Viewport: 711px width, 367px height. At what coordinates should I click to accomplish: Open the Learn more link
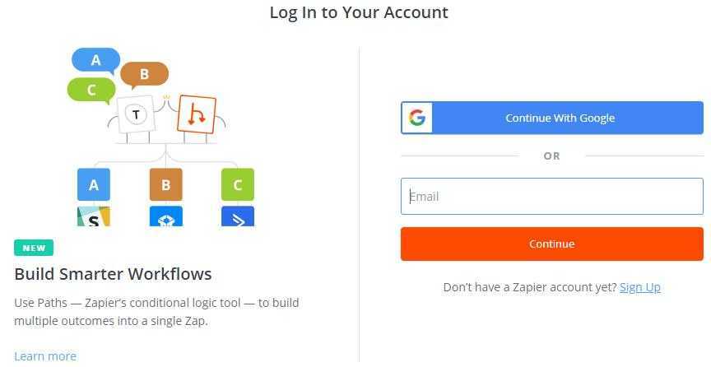(x=45, y=356)
